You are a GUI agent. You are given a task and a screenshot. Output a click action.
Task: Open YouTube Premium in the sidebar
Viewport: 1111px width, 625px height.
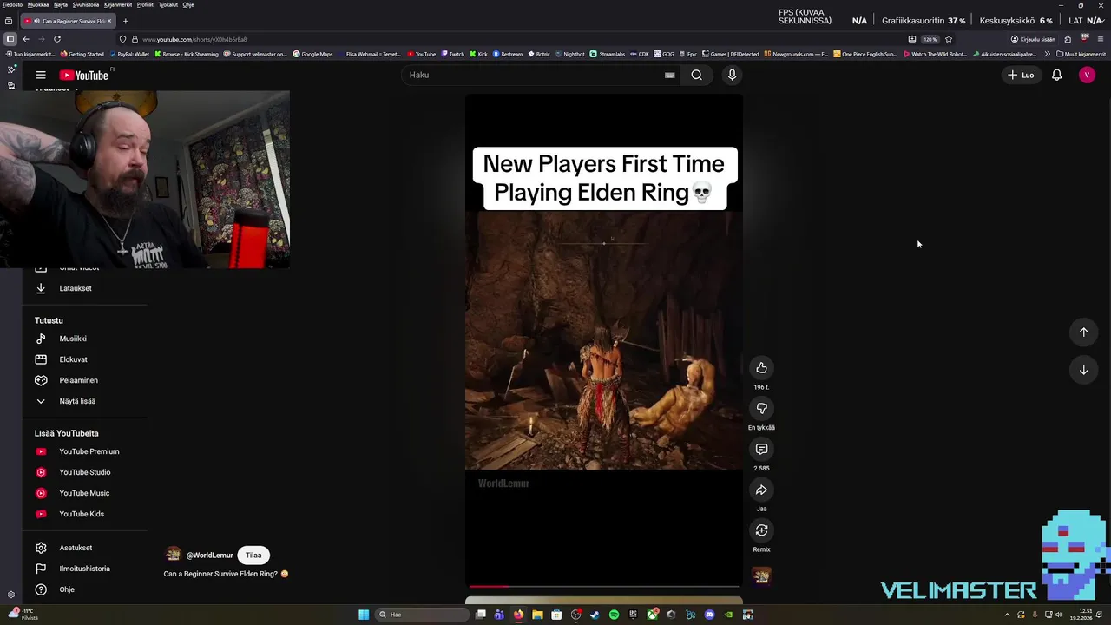[89, 451]
